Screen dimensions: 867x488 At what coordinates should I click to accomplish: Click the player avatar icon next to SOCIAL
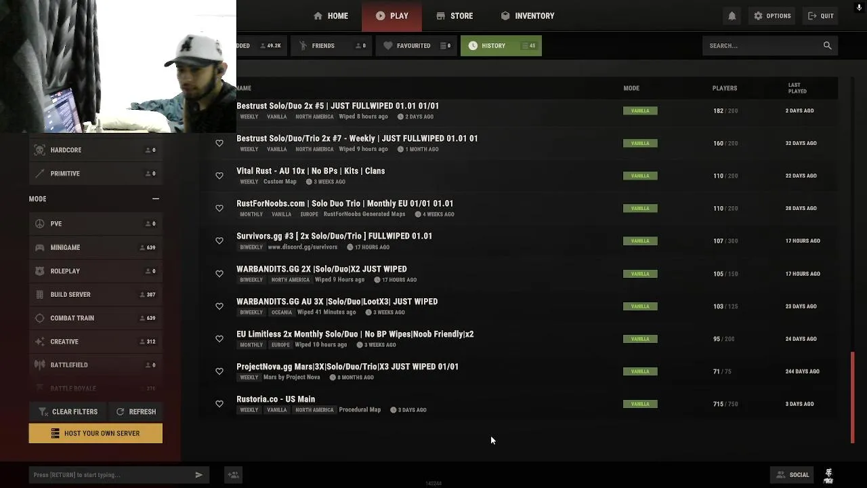tap(828, 475)
